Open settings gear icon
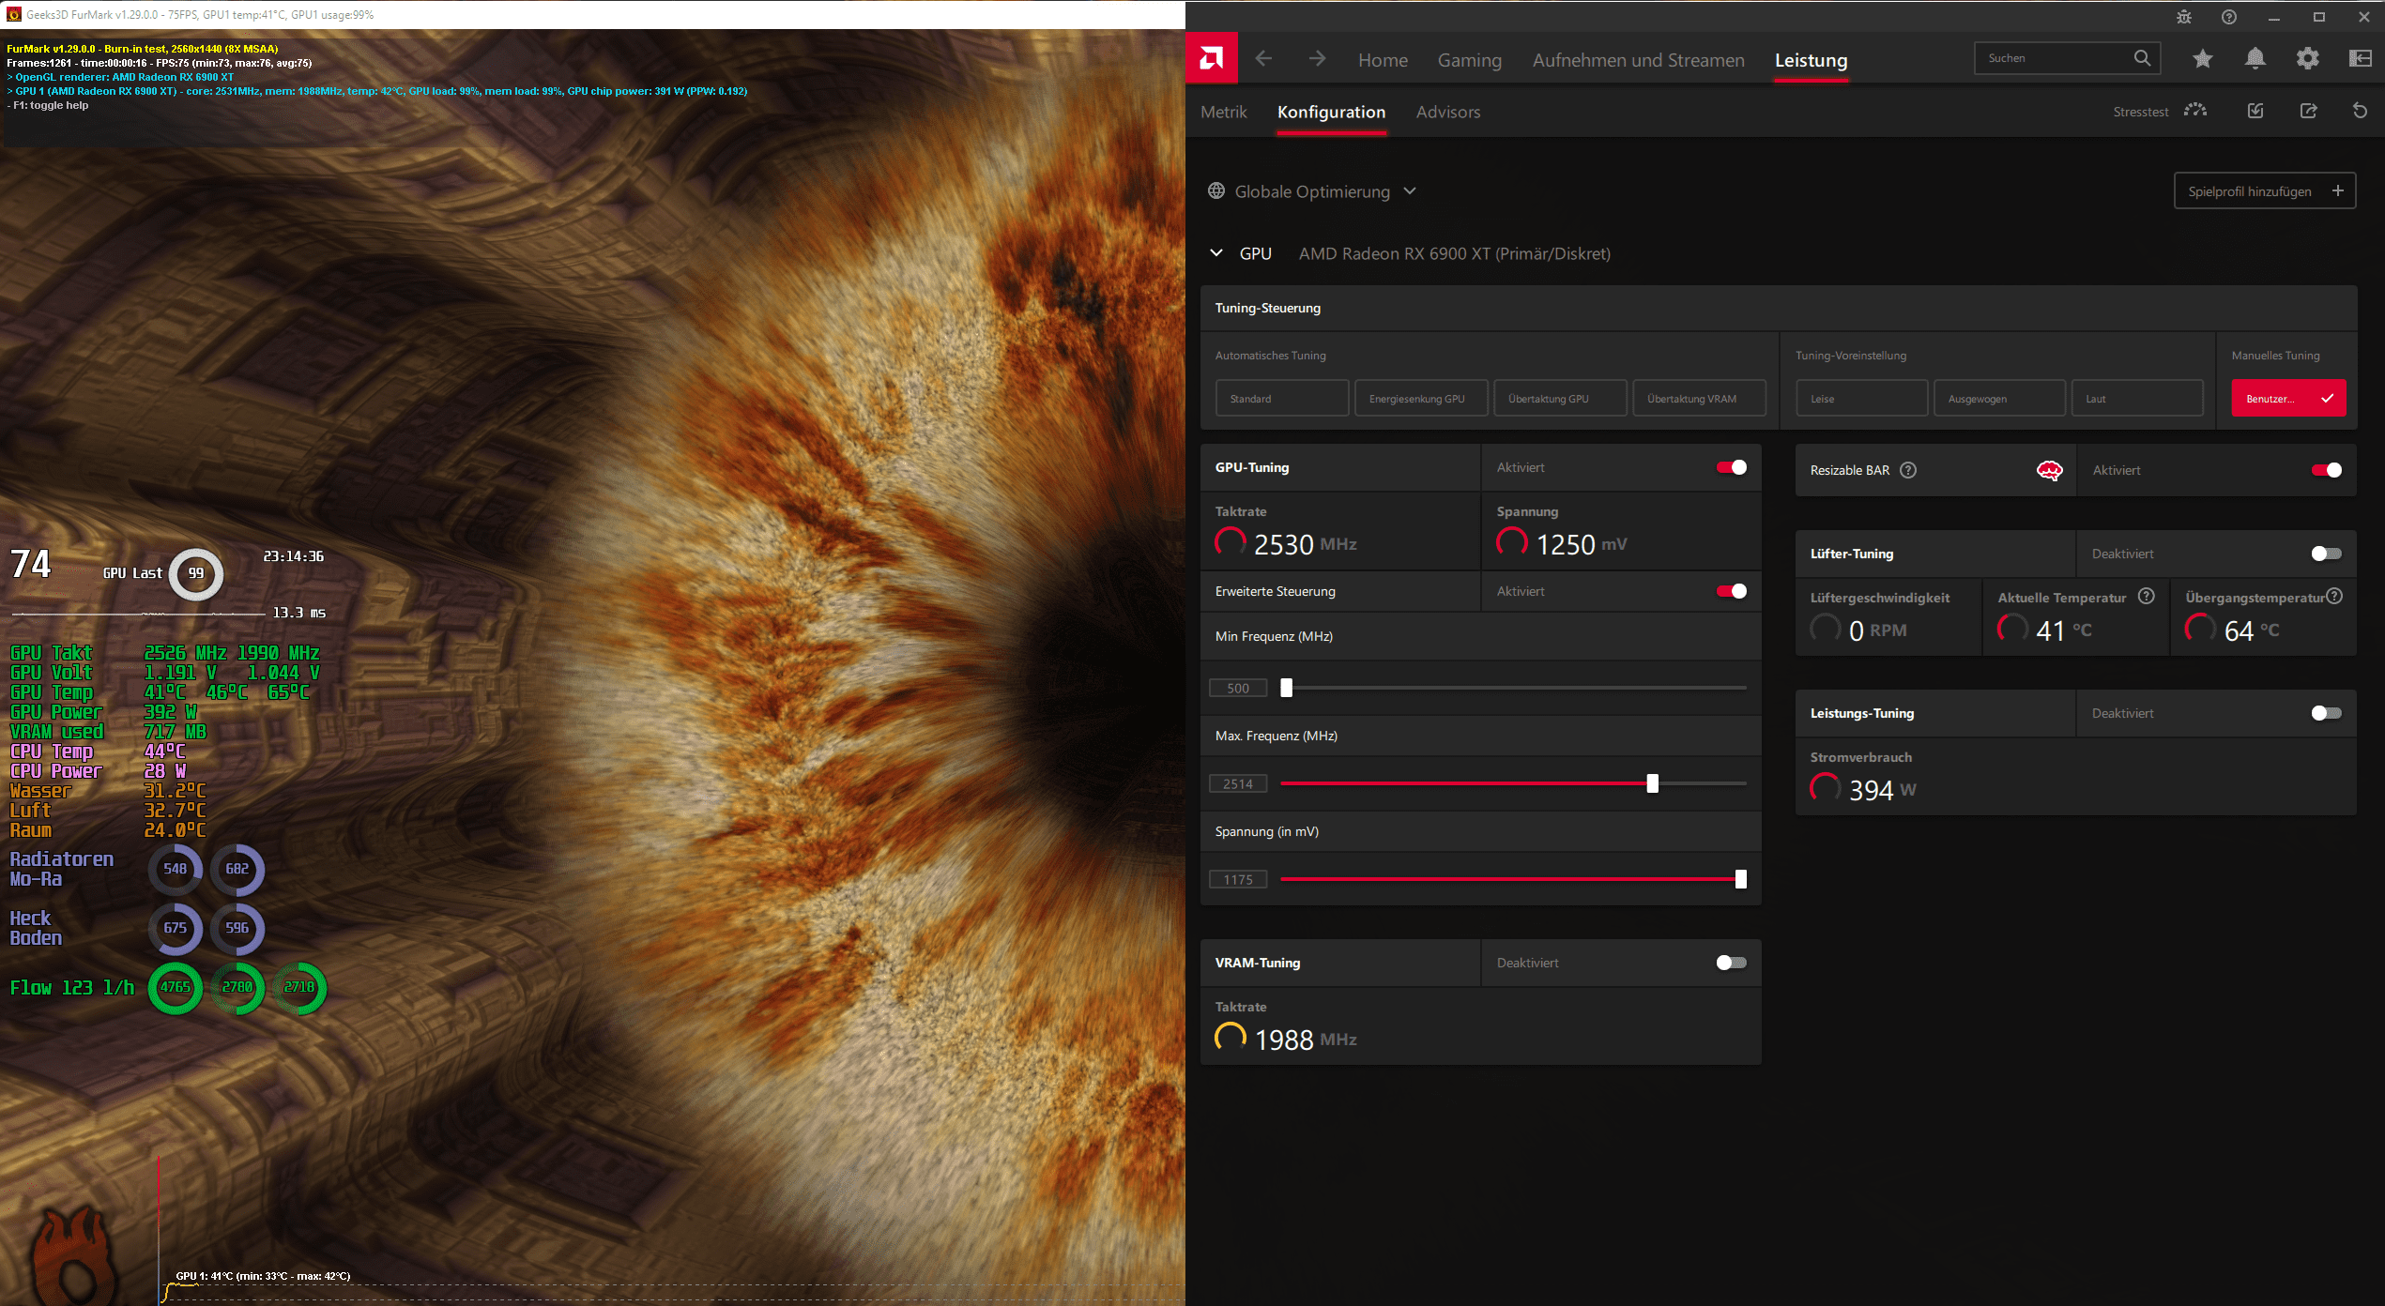Image resolution: width=2385 pixels, height=1306 pixels. 2308,58
